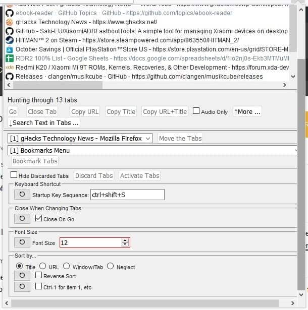The image size is (308, 310).
Task: Increase font size with stepper up arrow
Action: point(125,240)
